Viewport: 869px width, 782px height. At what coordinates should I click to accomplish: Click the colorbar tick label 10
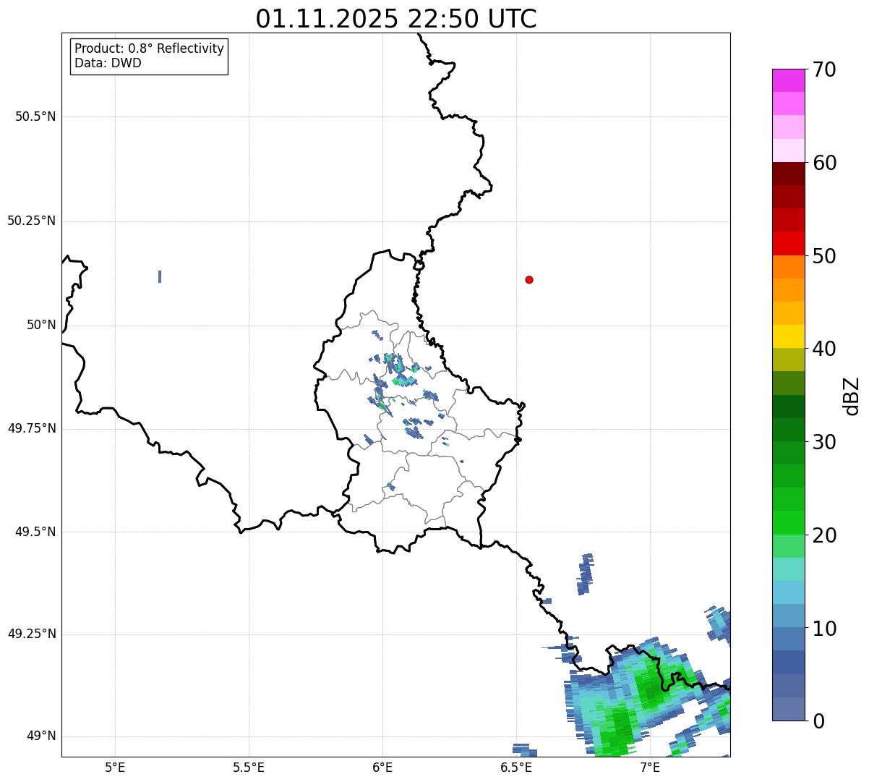(824, 628)
